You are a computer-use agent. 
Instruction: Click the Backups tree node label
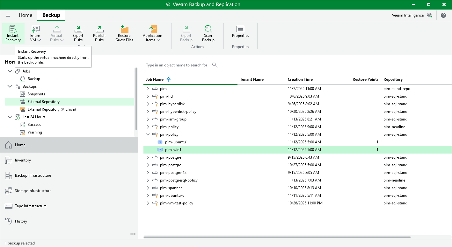pyautogui.click(x=30, y=86)
